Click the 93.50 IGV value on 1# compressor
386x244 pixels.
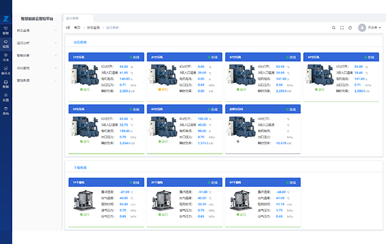(x=124, y=67)
